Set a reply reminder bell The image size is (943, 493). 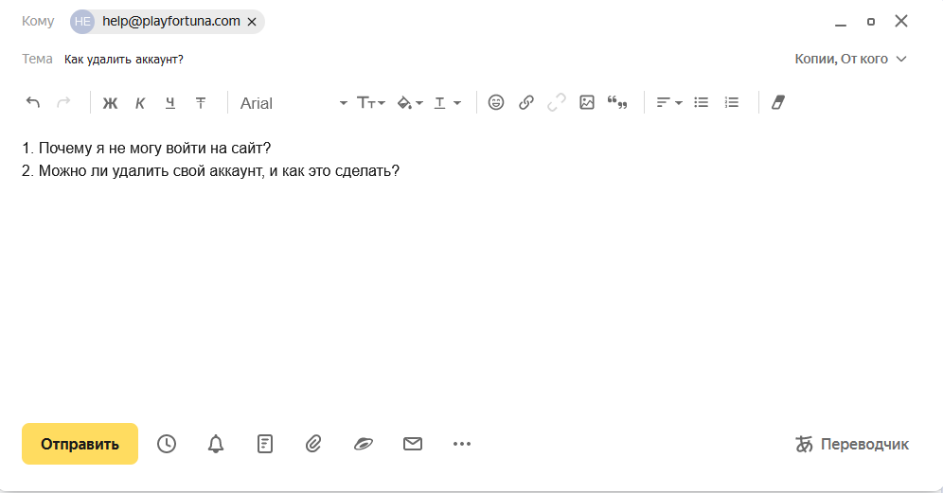216,445
